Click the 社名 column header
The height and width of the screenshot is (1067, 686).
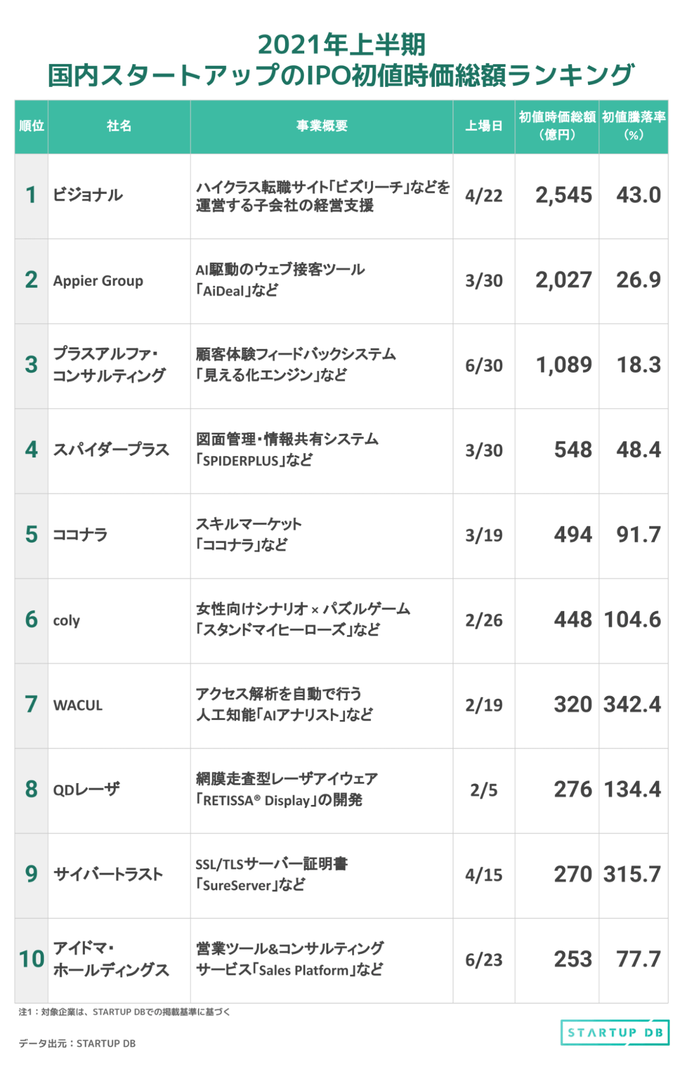tap(119, 126)
